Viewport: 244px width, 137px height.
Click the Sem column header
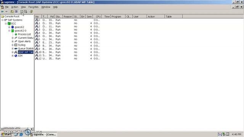89,16
